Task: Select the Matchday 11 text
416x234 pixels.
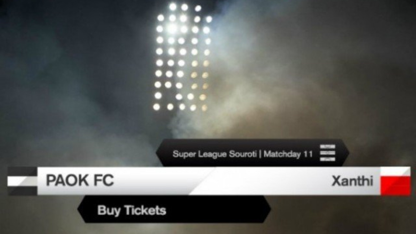Action: click(x=288, y=154)
